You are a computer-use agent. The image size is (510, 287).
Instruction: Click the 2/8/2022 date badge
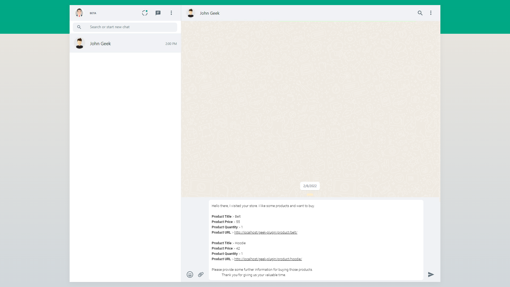(310, 186)
